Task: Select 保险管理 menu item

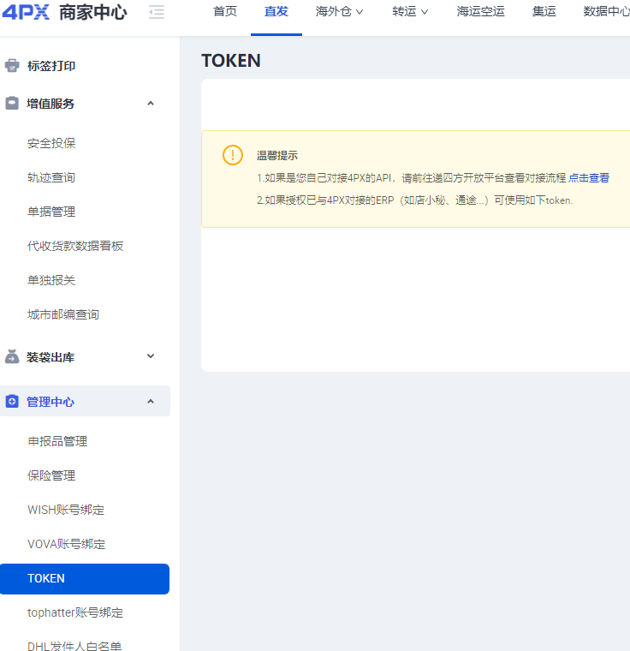Action: pyautogui.click(x=51, y=475)
